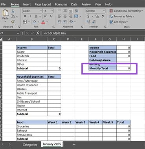Screen dimensions: 145x149
Task: Select the Monthly Total value cell
Action: point(123,68)
